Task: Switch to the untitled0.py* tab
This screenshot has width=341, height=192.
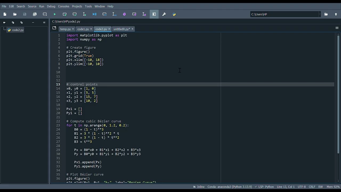Action: pyautogui.click(x=122, y=29)
